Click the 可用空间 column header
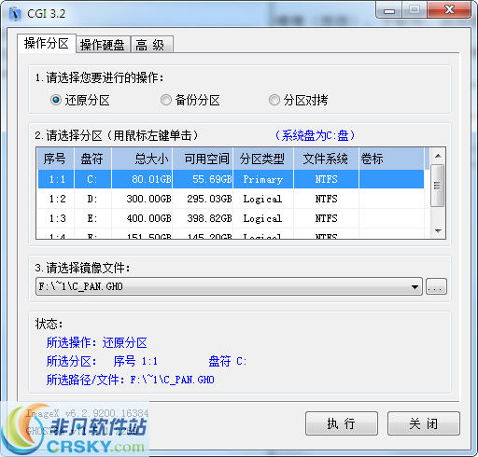Viewport: 478px width, 457px height. pos(203,159)
